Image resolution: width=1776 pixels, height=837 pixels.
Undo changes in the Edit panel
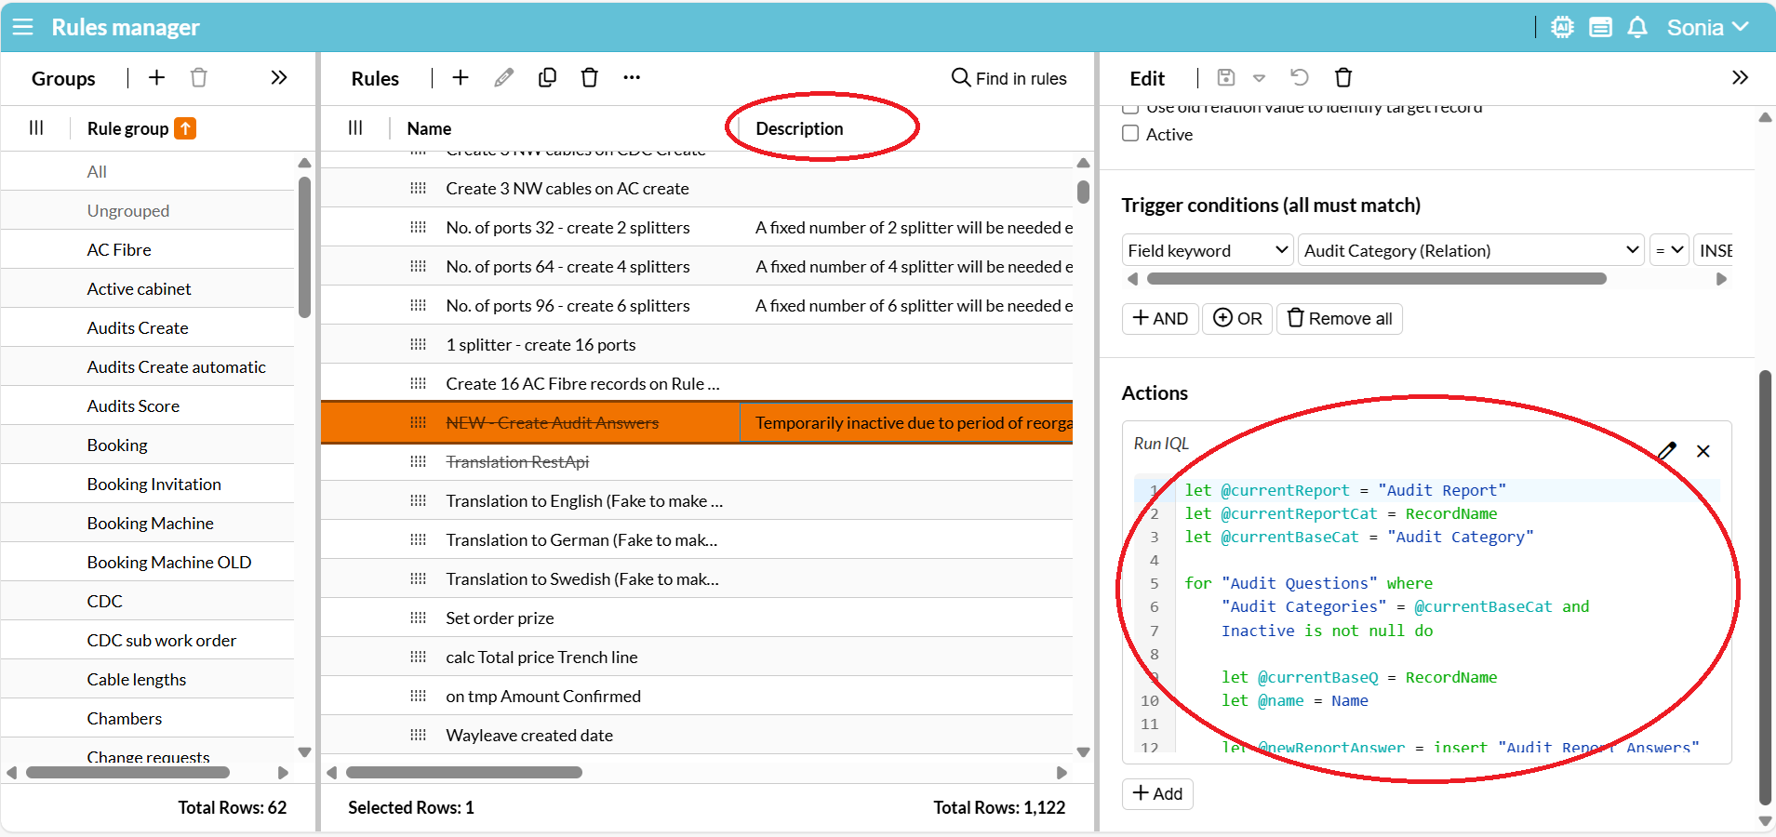pyautogui.click(x=1300, y=78)
